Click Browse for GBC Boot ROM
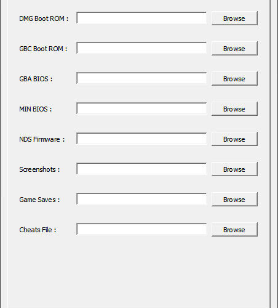Image resolution: width=278 pixels, height=308 pixels. (x=234, y=49)
